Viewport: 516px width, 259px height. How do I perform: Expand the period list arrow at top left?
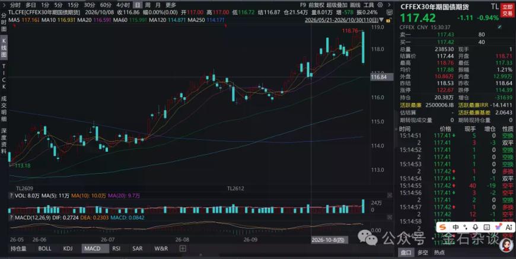point(4,5)
